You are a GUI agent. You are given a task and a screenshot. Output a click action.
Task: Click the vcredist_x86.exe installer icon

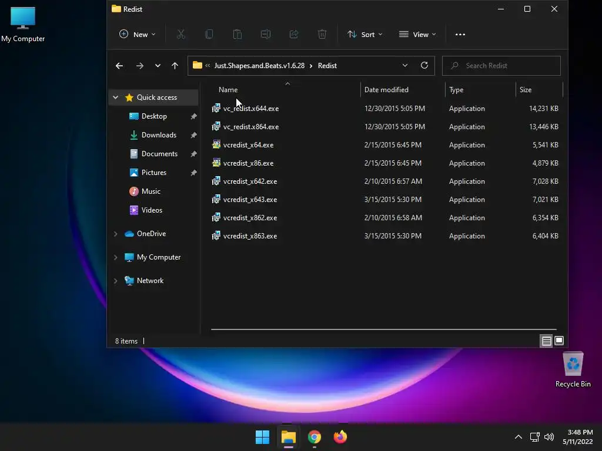pos(216,163)
